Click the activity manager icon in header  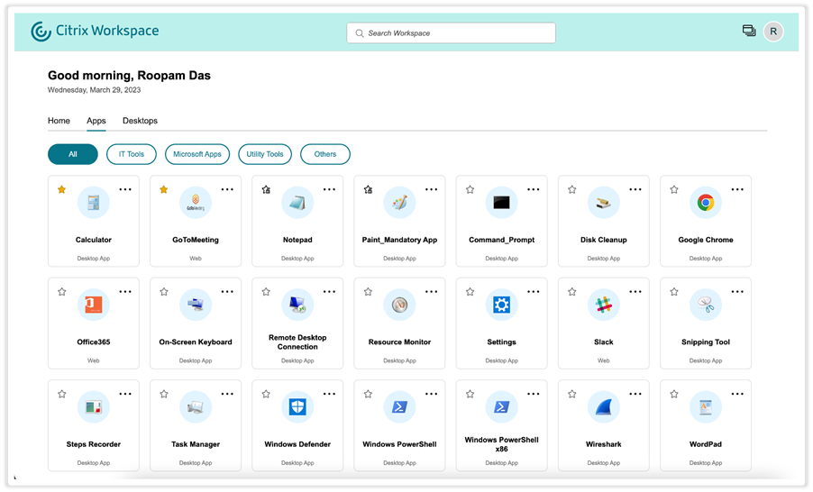[749, 32]
